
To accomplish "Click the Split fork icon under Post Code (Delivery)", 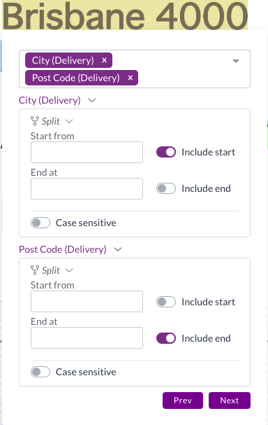I will (x=35, y=270).
